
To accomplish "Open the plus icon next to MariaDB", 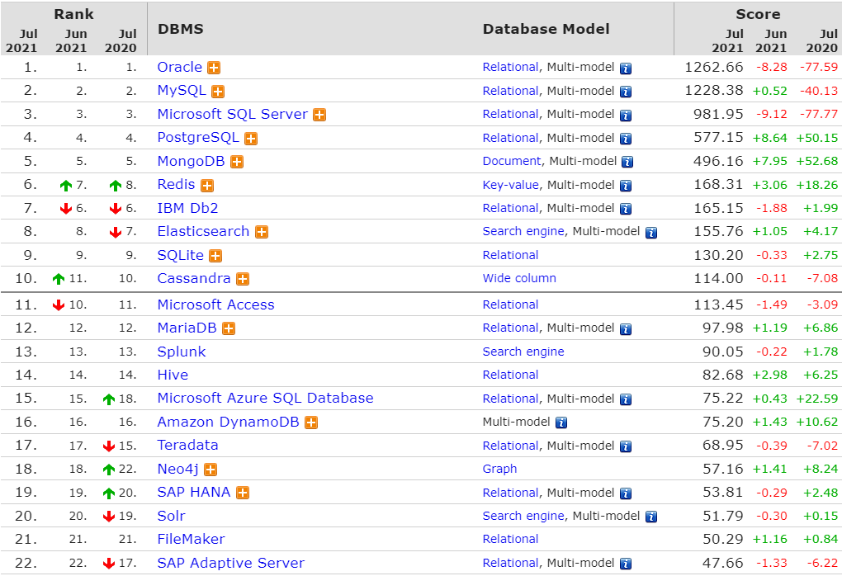I will [x=229, y=328].
